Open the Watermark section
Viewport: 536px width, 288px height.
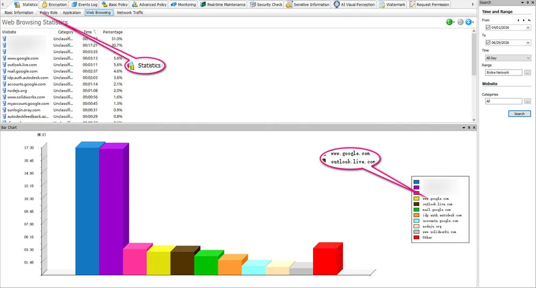pyautogui.click(x=392, y=4)
